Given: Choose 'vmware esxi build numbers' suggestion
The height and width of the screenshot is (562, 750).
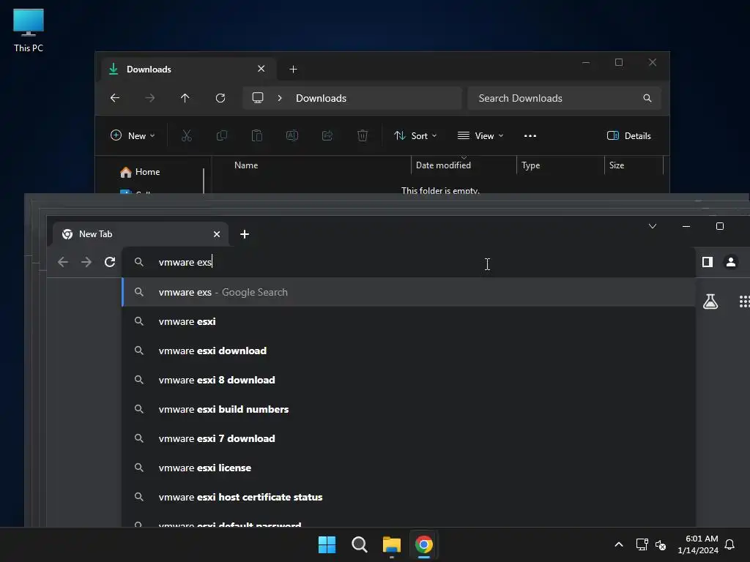Looking at the screenshot, I should click(409, 409).
